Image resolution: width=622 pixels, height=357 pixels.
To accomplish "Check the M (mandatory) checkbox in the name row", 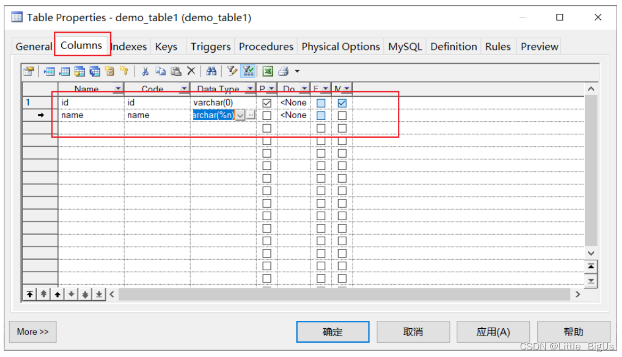I will pyautogui.click(x=342, y=115).
